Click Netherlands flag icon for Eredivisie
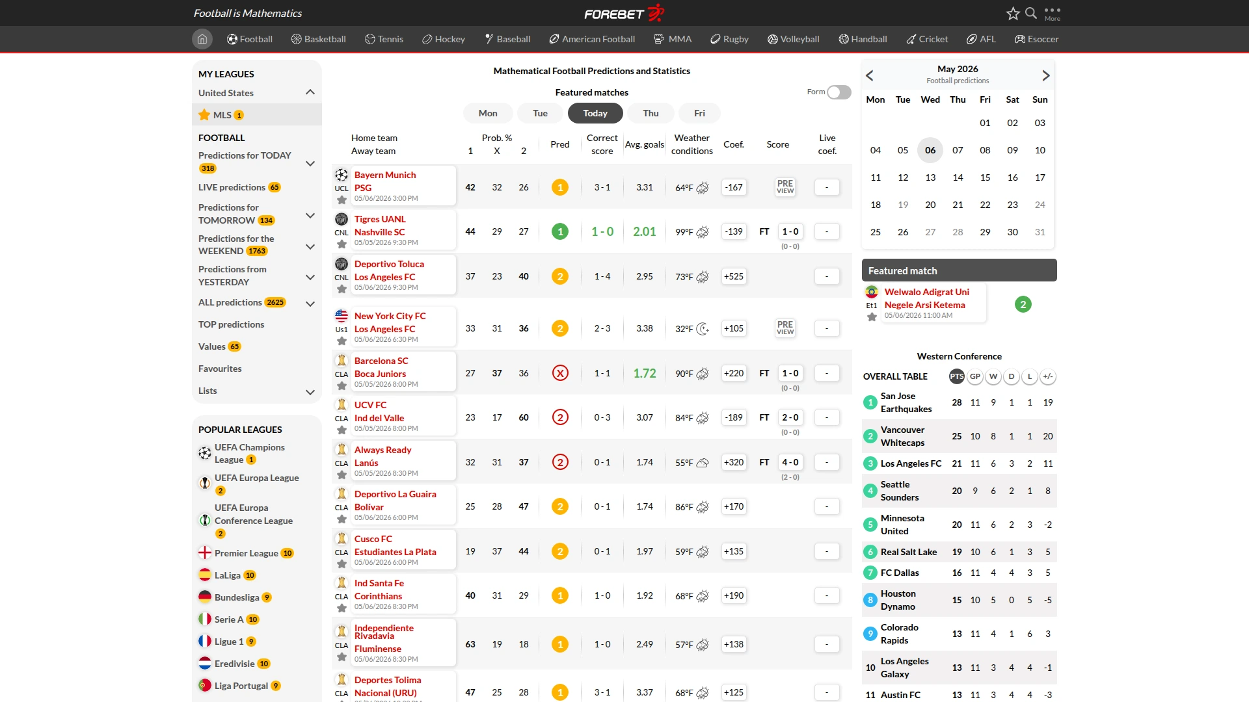The image size is (1249, 702). (x=205, y=664)
